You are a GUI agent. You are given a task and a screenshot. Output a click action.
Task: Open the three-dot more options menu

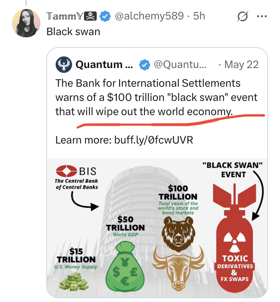pos(262,16)
